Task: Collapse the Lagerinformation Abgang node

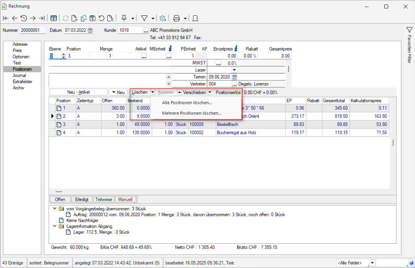Action: point(54,226)
